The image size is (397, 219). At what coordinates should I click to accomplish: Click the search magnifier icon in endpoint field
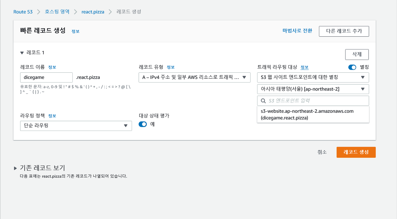click(263, 101)
